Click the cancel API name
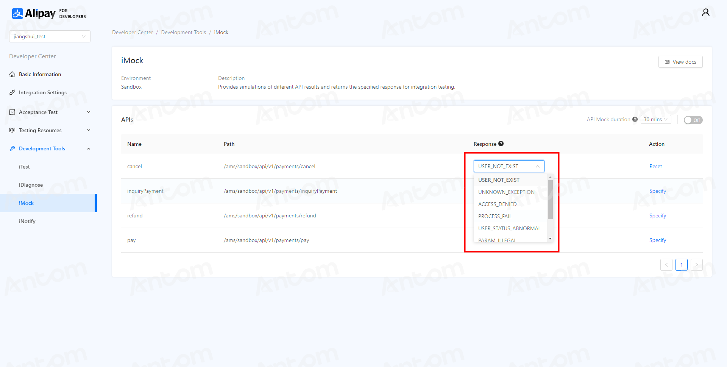Screen dimensions: 727x367 click(x=134, y=166)
